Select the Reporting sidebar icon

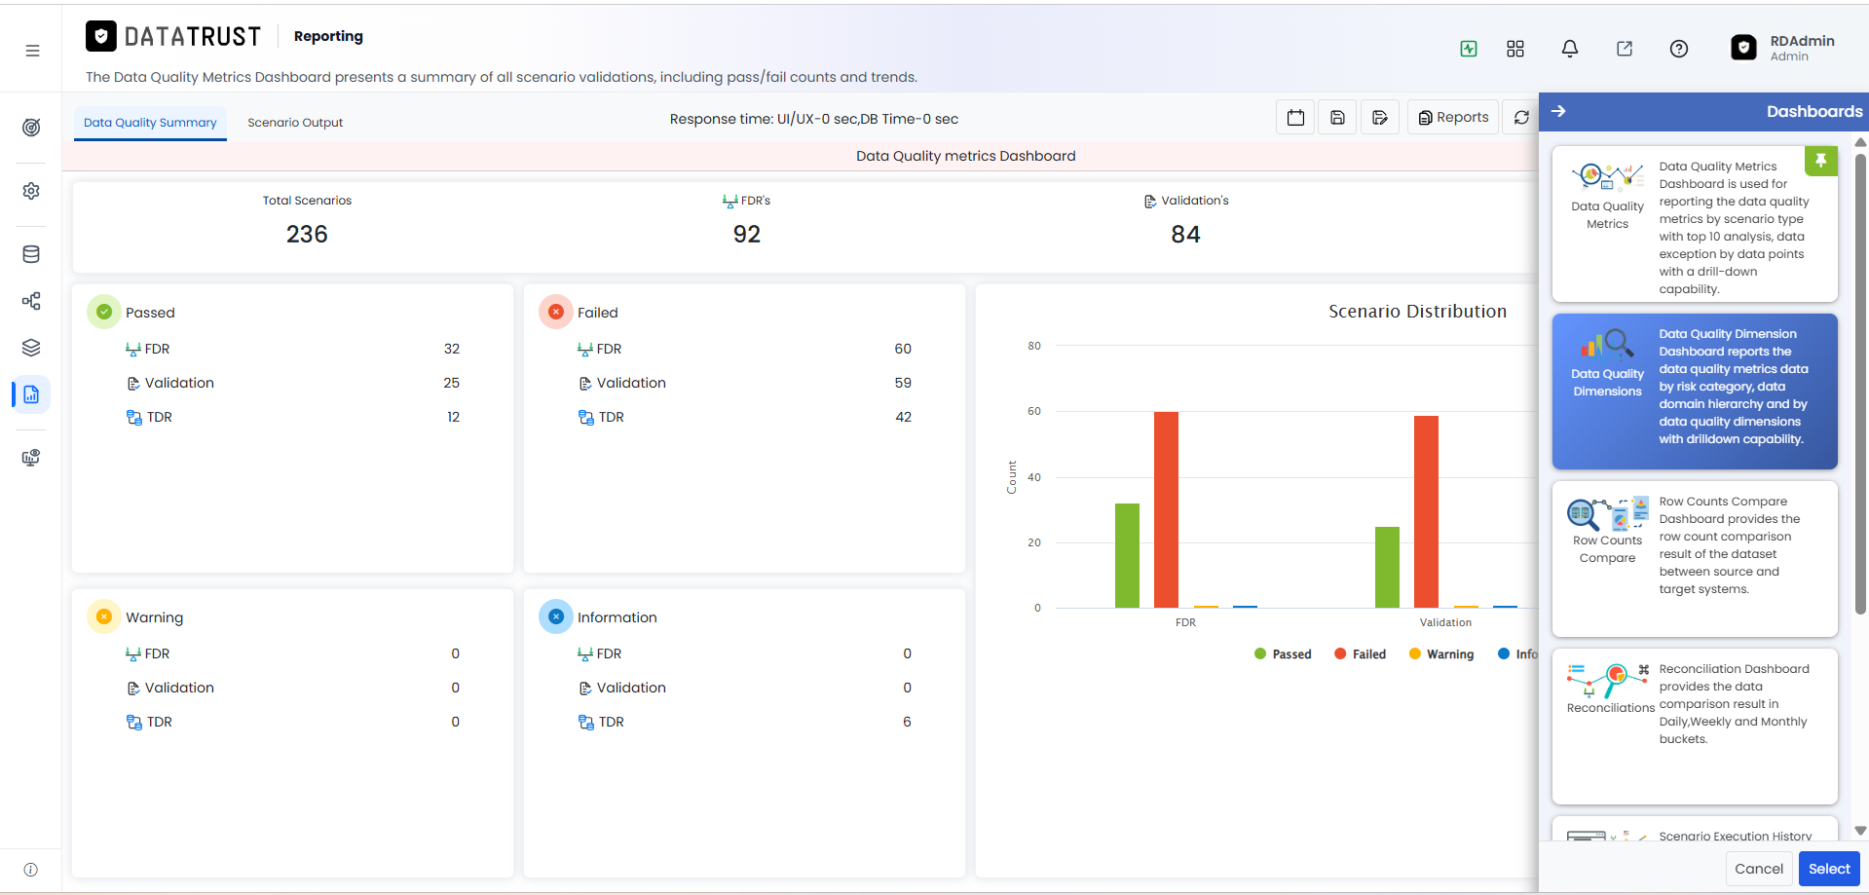click(31, 394)
